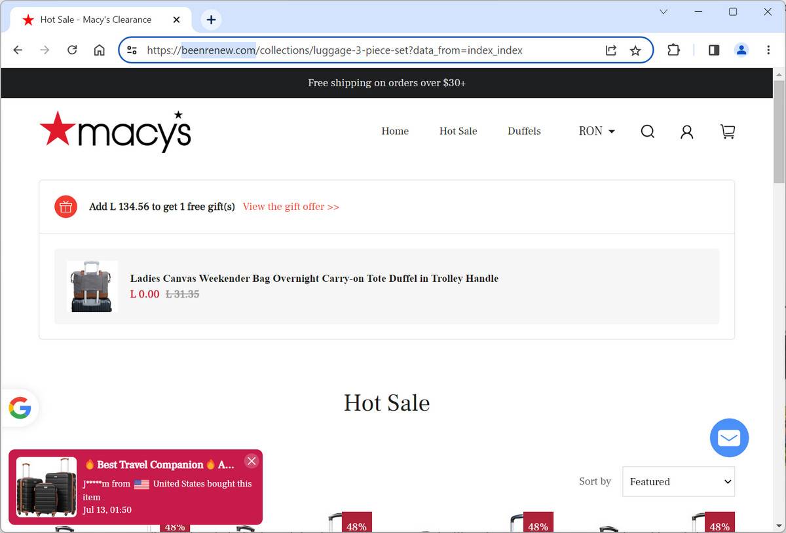Open the shopping cart icon
The height and width of the screenshot is (533, 786).
click(x=728, y=131)
